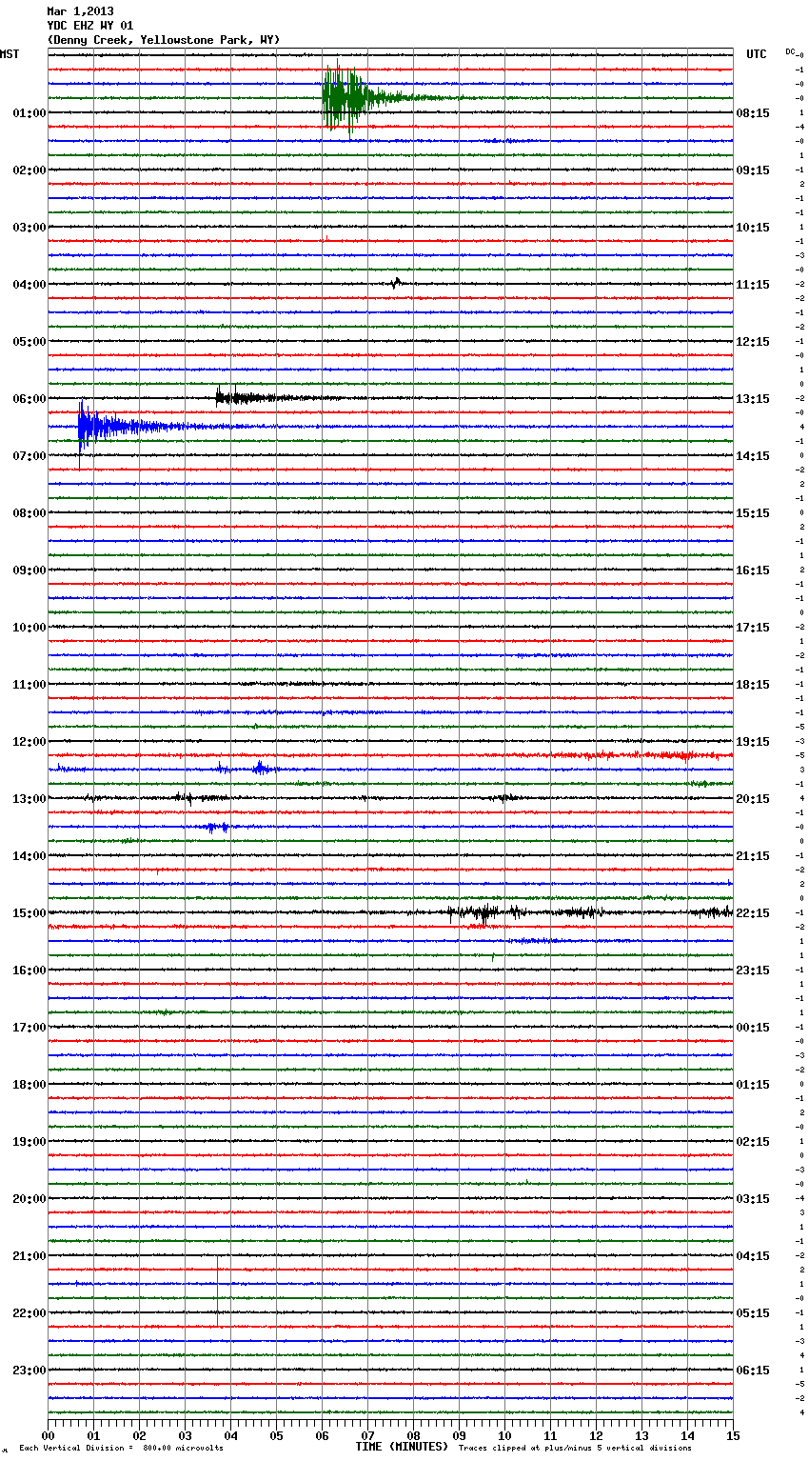This screenshot has width=809, height=1461.
Task: Click the 06:15 UTC time label
Action: pos(753,1371)
